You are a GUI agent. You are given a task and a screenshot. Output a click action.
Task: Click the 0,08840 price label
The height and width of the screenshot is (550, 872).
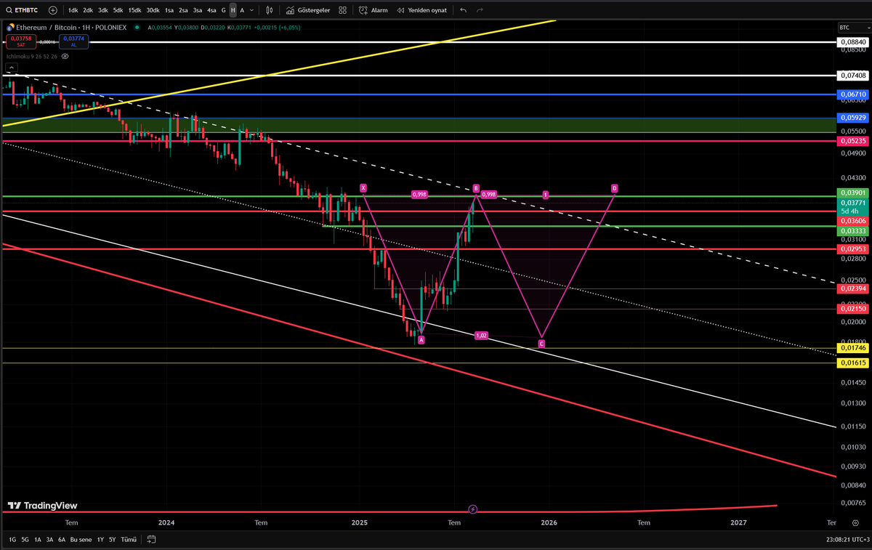coord(852,43)
